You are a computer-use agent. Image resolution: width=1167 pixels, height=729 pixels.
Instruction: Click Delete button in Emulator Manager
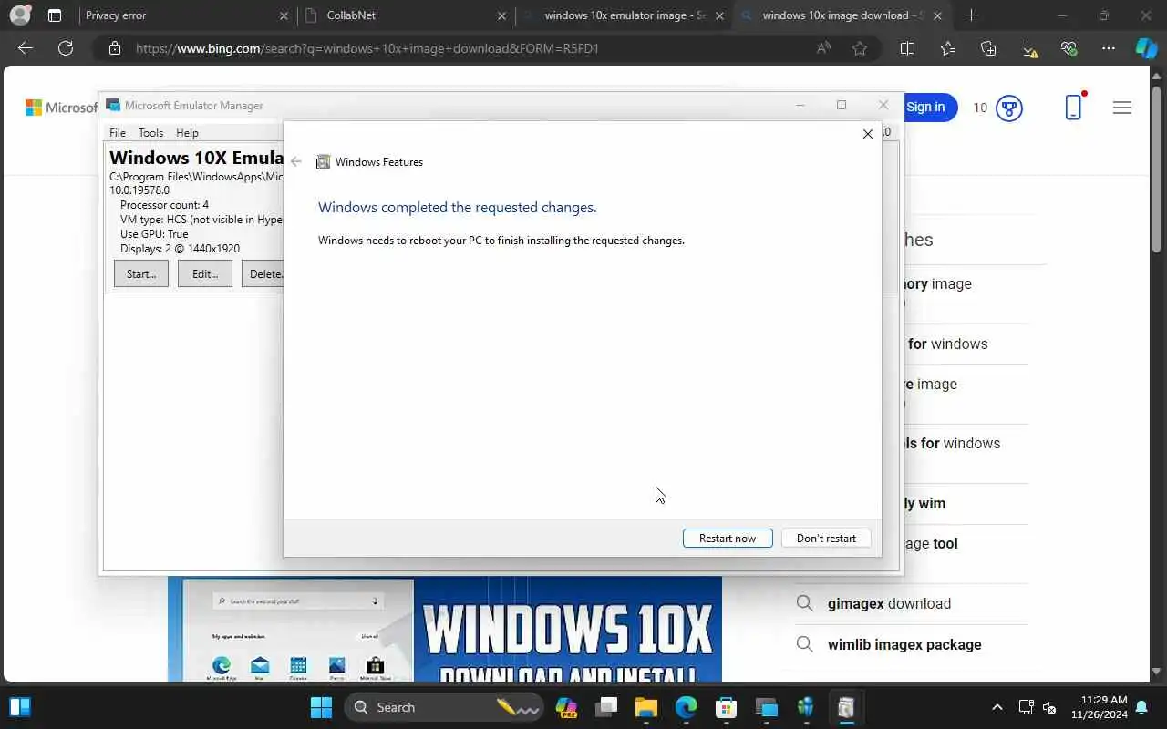click(x=263, y=273)
